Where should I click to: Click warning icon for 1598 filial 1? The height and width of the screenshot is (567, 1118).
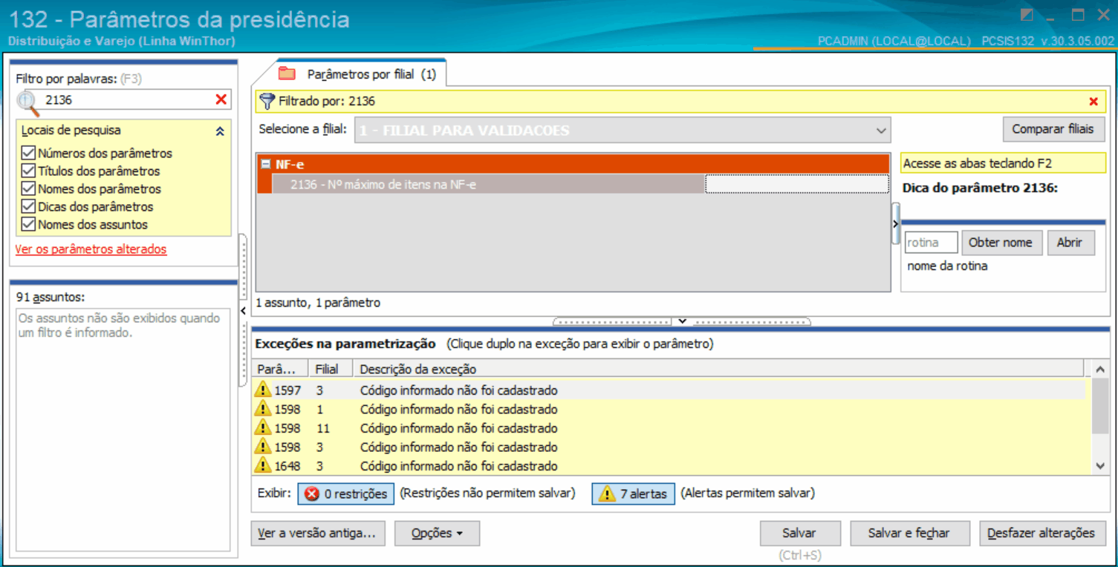coord(263,409)
